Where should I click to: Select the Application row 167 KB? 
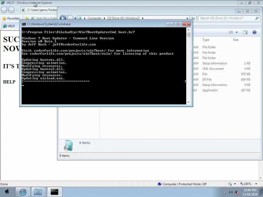(221, 90)
